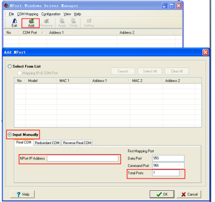Click into the Total Ports field

click(166, 173)
